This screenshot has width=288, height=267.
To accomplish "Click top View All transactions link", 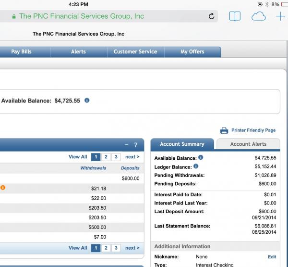I will pyautogui.click(x=78, y=157).
